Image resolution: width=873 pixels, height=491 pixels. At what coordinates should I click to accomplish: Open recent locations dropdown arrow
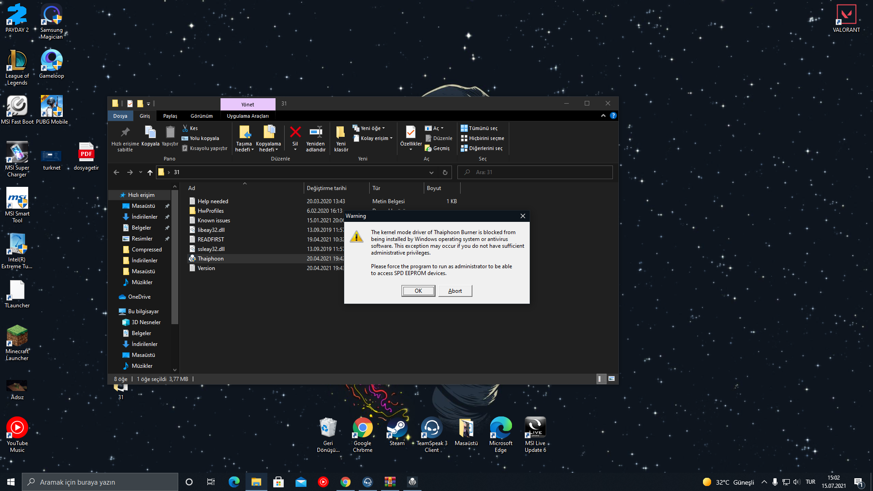pos(140,172)
